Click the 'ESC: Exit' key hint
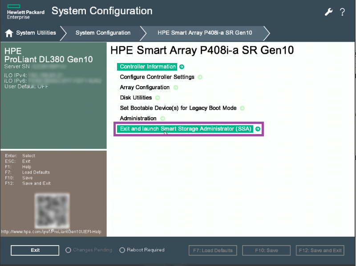Image resolution: width=356 pixels, height=266 pixels. pyautogui.click(x=18, y=161)
